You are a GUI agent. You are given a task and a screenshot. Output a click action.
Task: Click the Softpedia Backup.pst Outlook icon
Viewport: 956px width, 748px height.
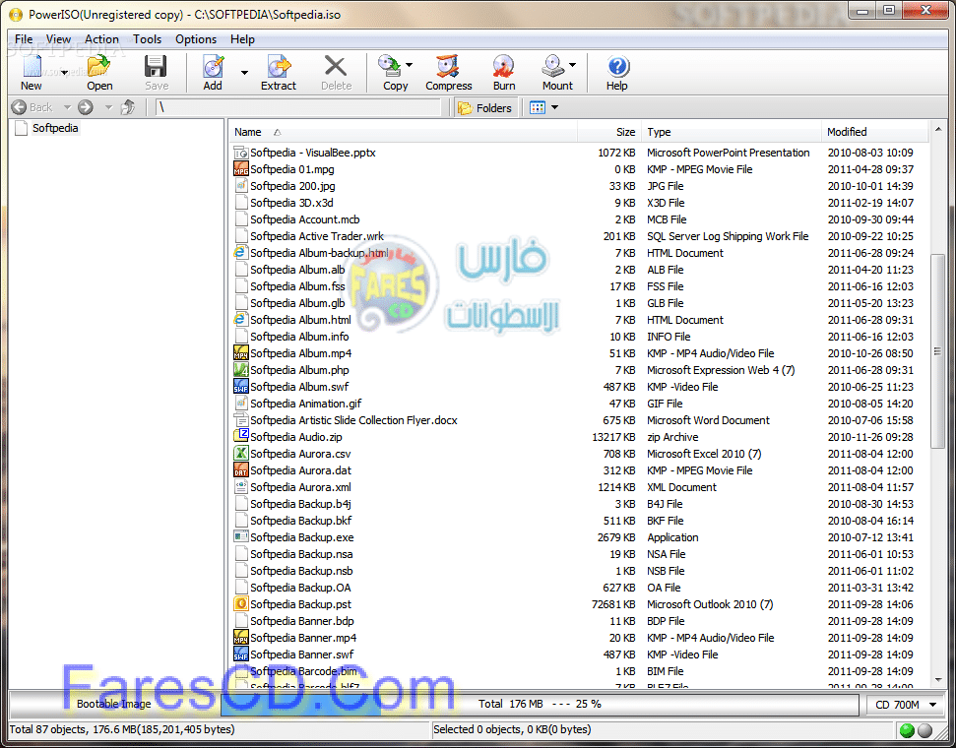pyautogui.click(x=241, y=603)
